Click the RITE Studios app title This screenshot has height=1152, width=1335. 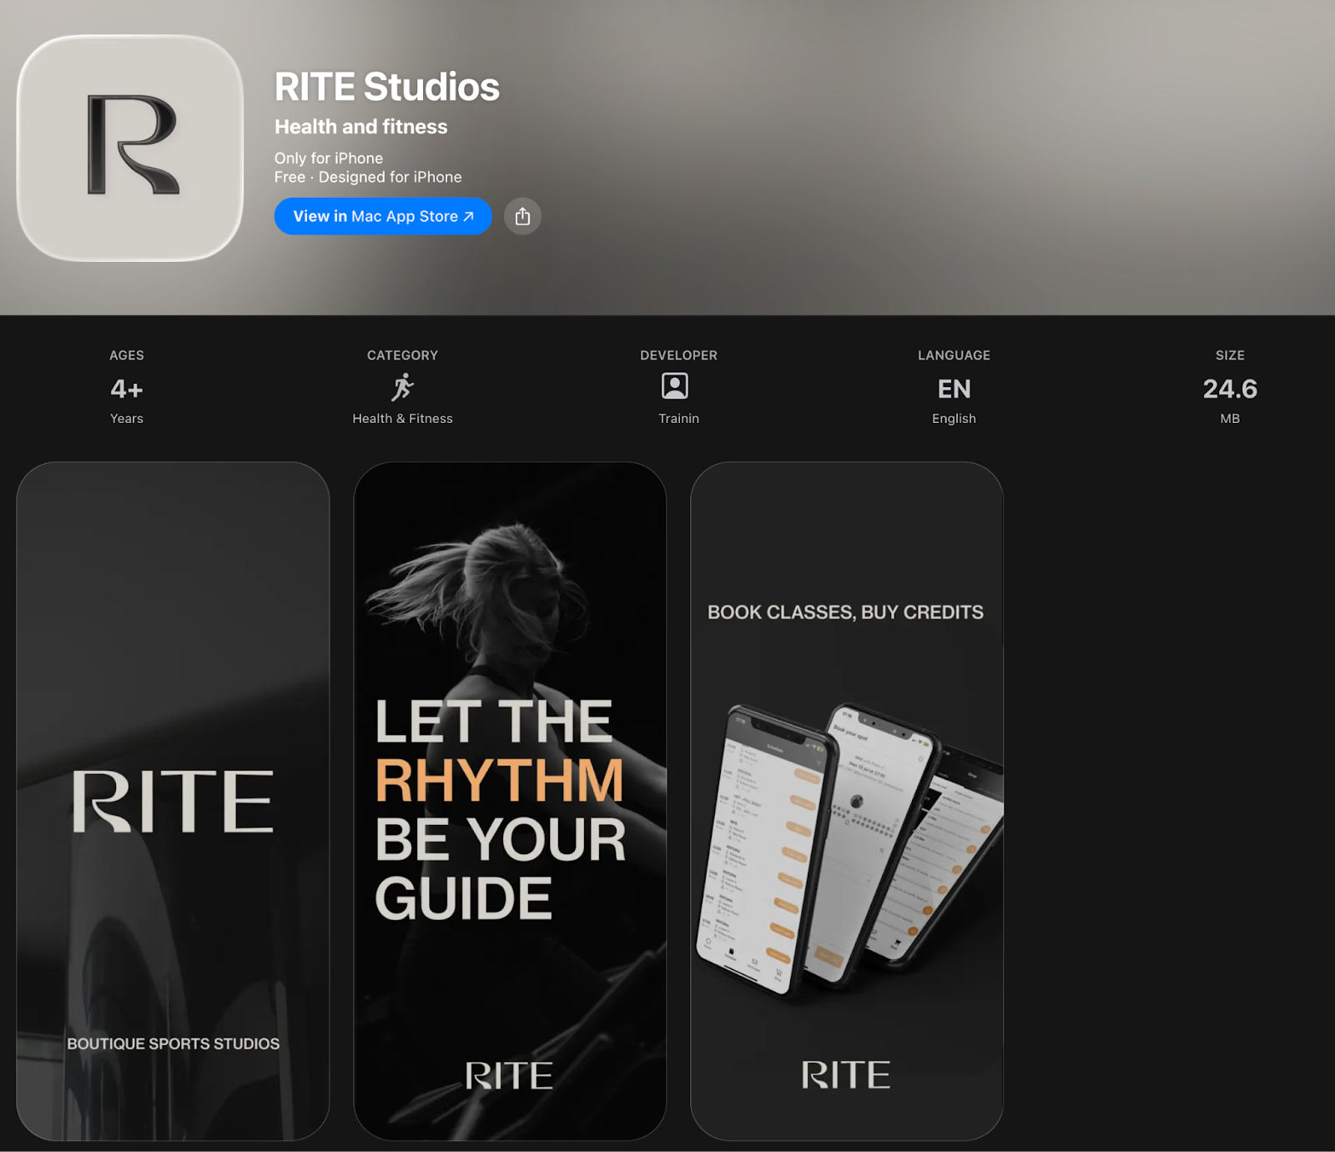pyautogui.click(x=386, y=87)
